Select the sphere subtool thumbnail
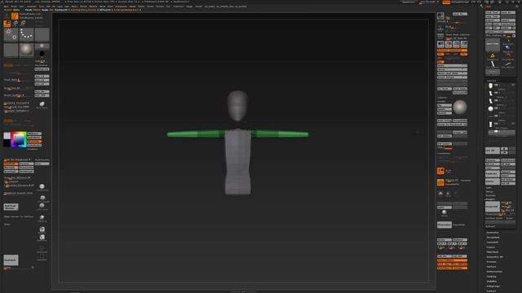Image resolution: width=522 pixels, height=293 pixels. click(x=490, y=108)
